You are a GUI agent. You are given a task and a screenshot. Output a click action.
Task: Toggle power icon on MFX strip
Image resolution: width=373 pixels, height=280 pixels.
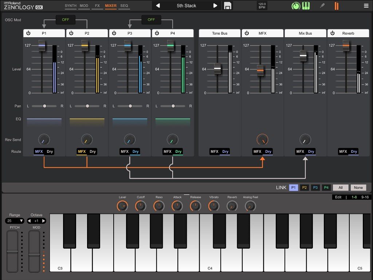(x=247, y=33)
